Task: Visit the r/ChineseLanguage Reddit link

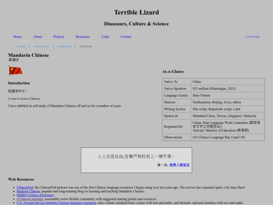Action: click(30, 199)
